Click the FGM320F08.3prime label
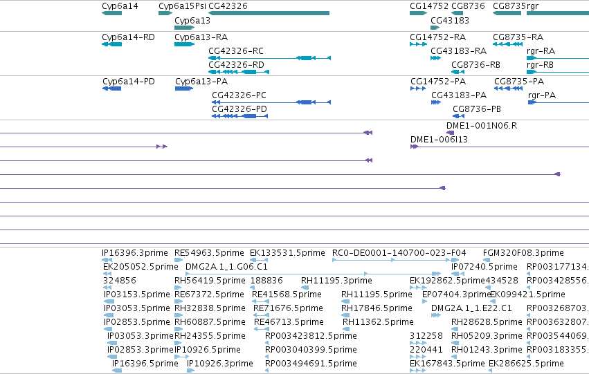589x374 pixels. click(x=523, y=253)
